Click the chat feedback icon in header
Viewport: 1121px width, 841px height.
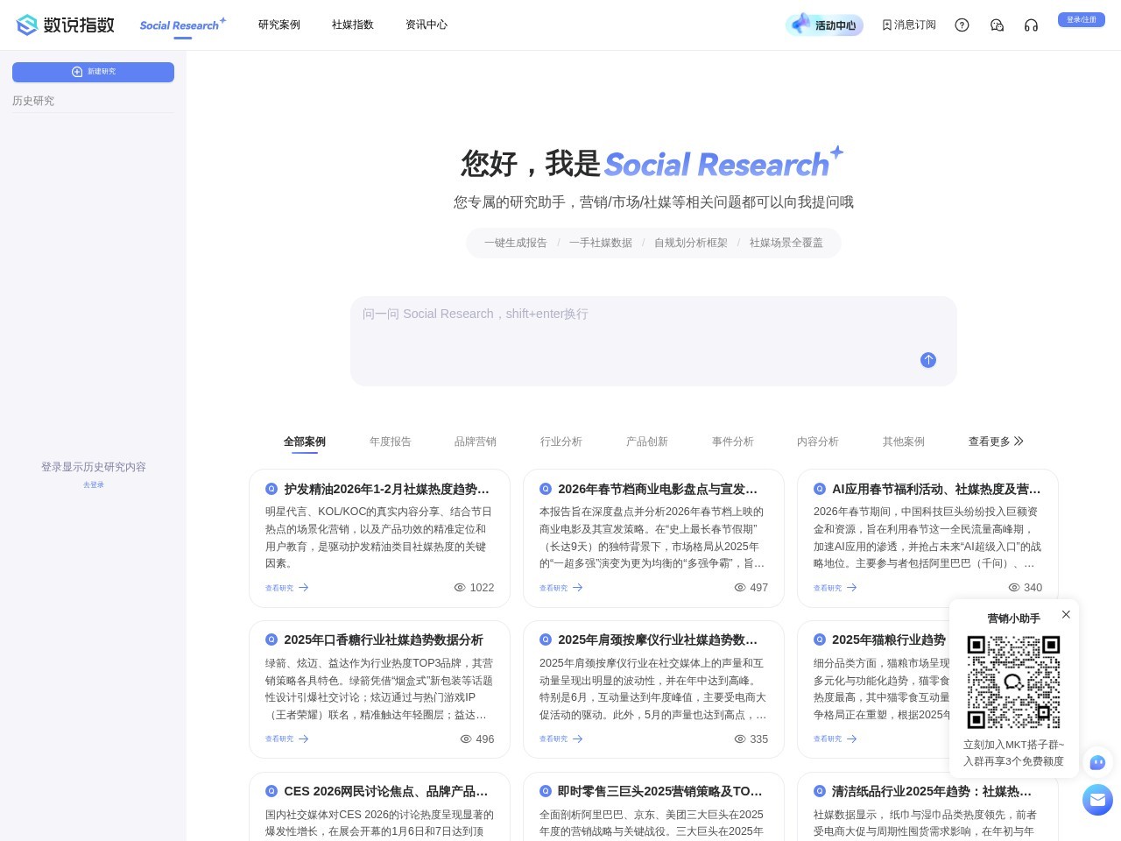tap(997, 25)
